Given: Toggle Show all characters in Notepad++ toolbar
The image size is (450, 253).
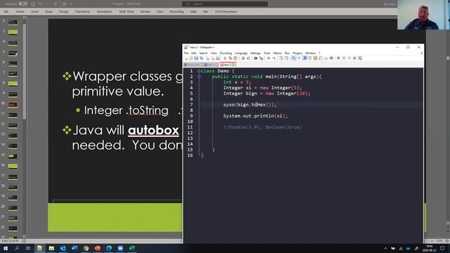Looking at the screenshot, I should (x=299, y=58).
